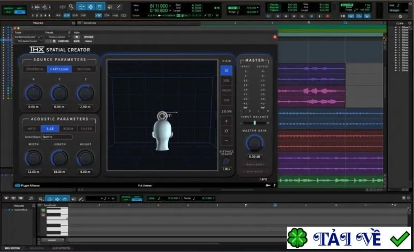Image resolution: width=414 pixels, height=252 pixels.
Task: Open the velocity lane dropdown in MIDI editor
Action: pos(52,240)
